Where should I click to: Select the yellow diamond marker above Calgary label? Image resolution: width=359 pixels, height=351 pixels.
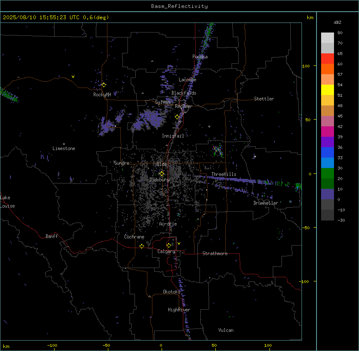click(169, 246)
